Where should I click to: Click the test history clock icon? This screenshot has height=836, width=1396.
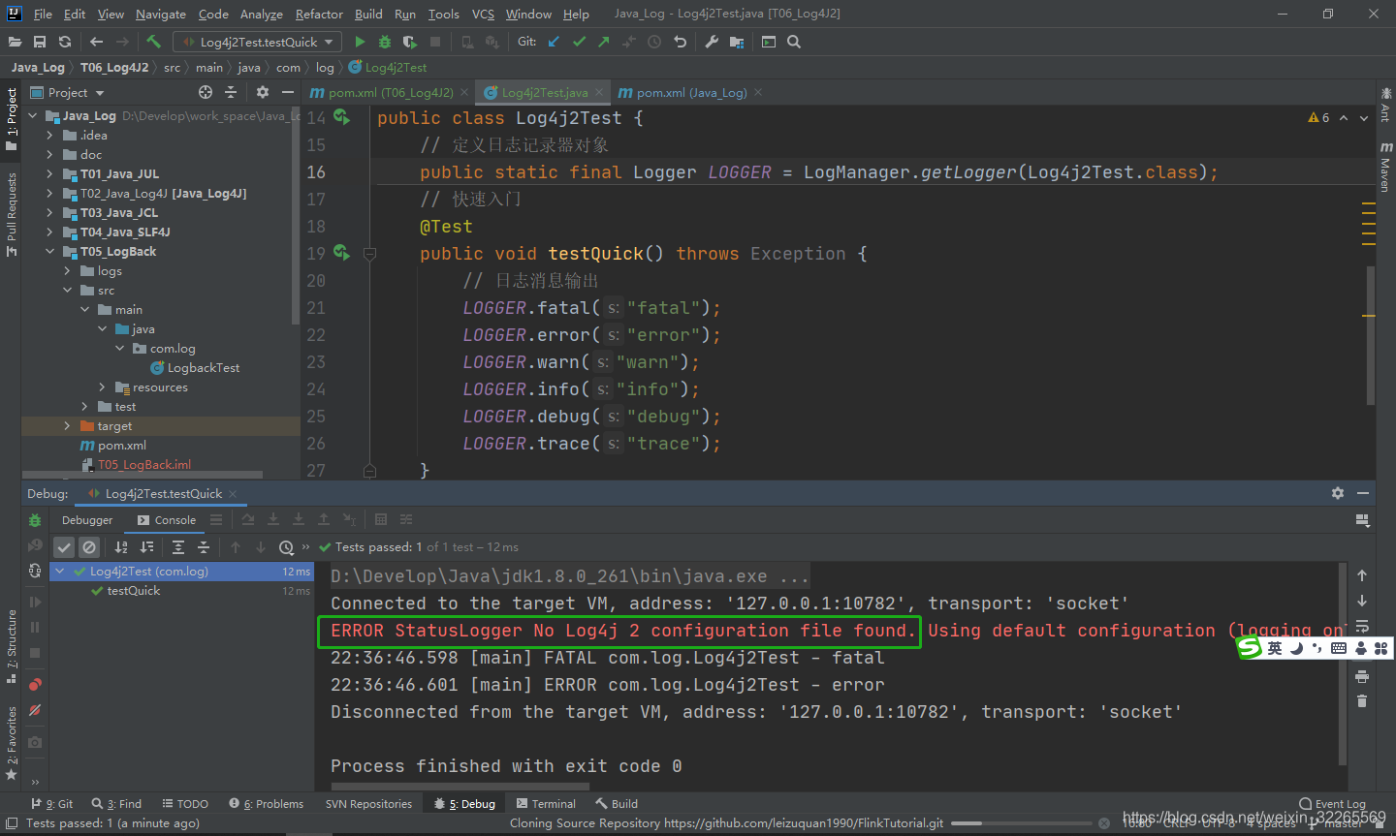[x=286, y=547]
